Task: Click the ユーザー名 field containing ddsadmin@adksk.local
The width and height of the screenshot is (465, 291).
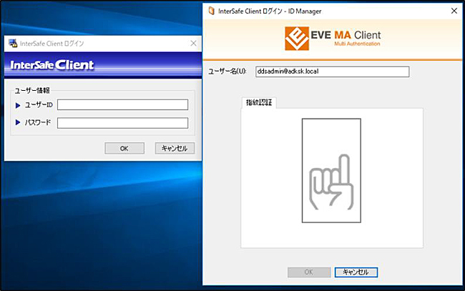Action: [x=332, y=71]
